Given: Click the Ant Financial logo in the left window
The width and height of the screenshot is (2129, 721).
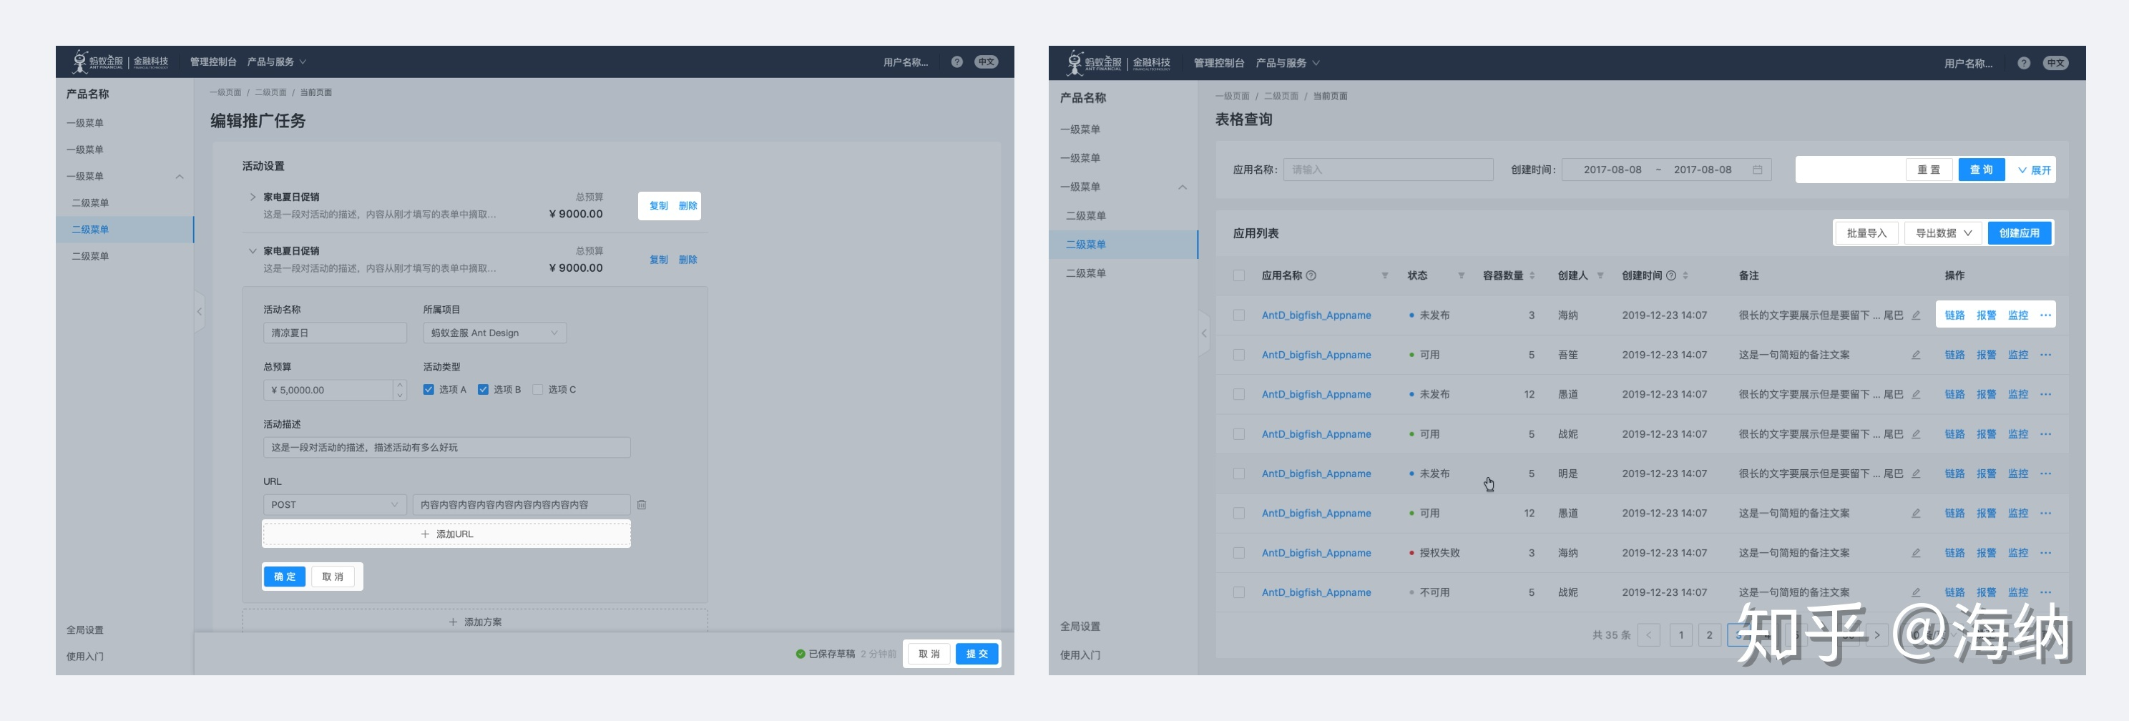Looking at the screenshot, I should tap(120, 61).
